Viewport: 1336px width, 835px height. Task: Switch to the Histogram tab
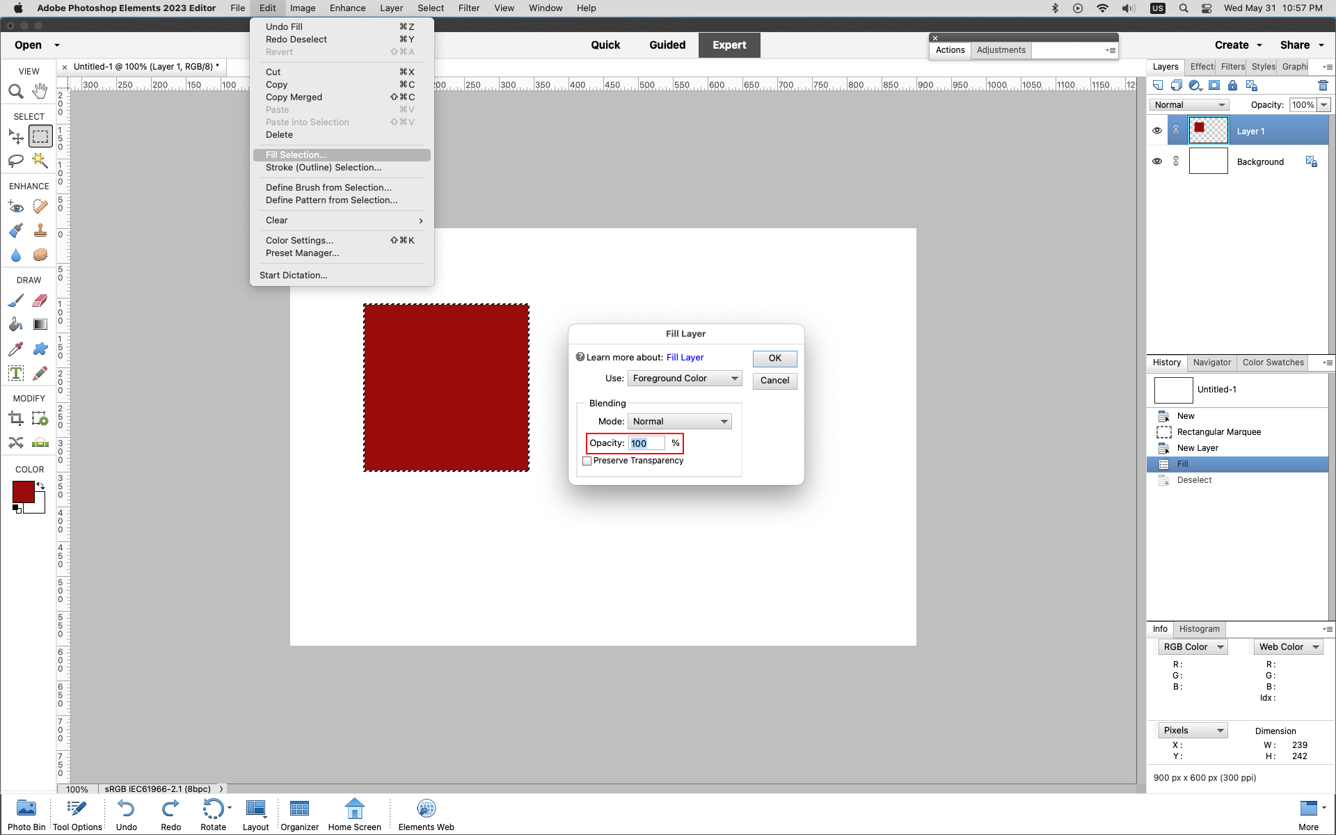pos(1200,629)
